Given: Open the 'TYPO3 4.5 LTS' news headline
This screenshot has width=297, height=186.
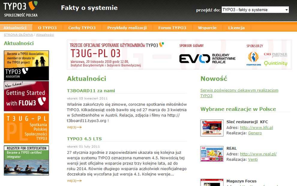Looking at the screenshot, I should coord(84,139).
